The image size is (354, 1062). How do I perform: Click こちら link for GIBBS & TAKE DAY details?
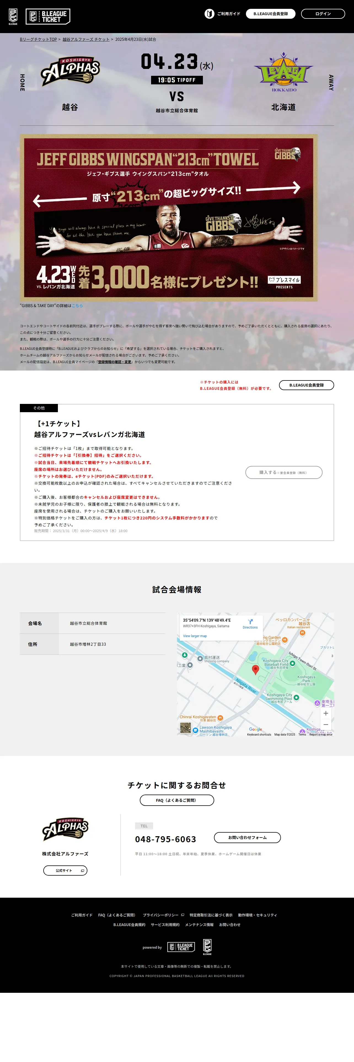click(77, 306)
